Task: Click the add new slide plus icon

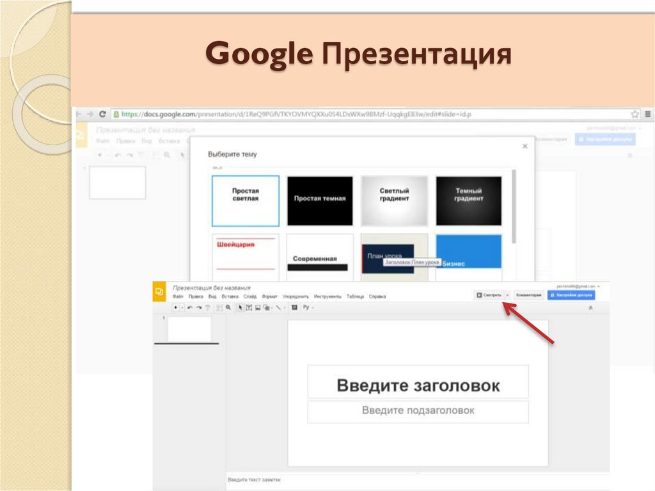Action: click(176, 307)
